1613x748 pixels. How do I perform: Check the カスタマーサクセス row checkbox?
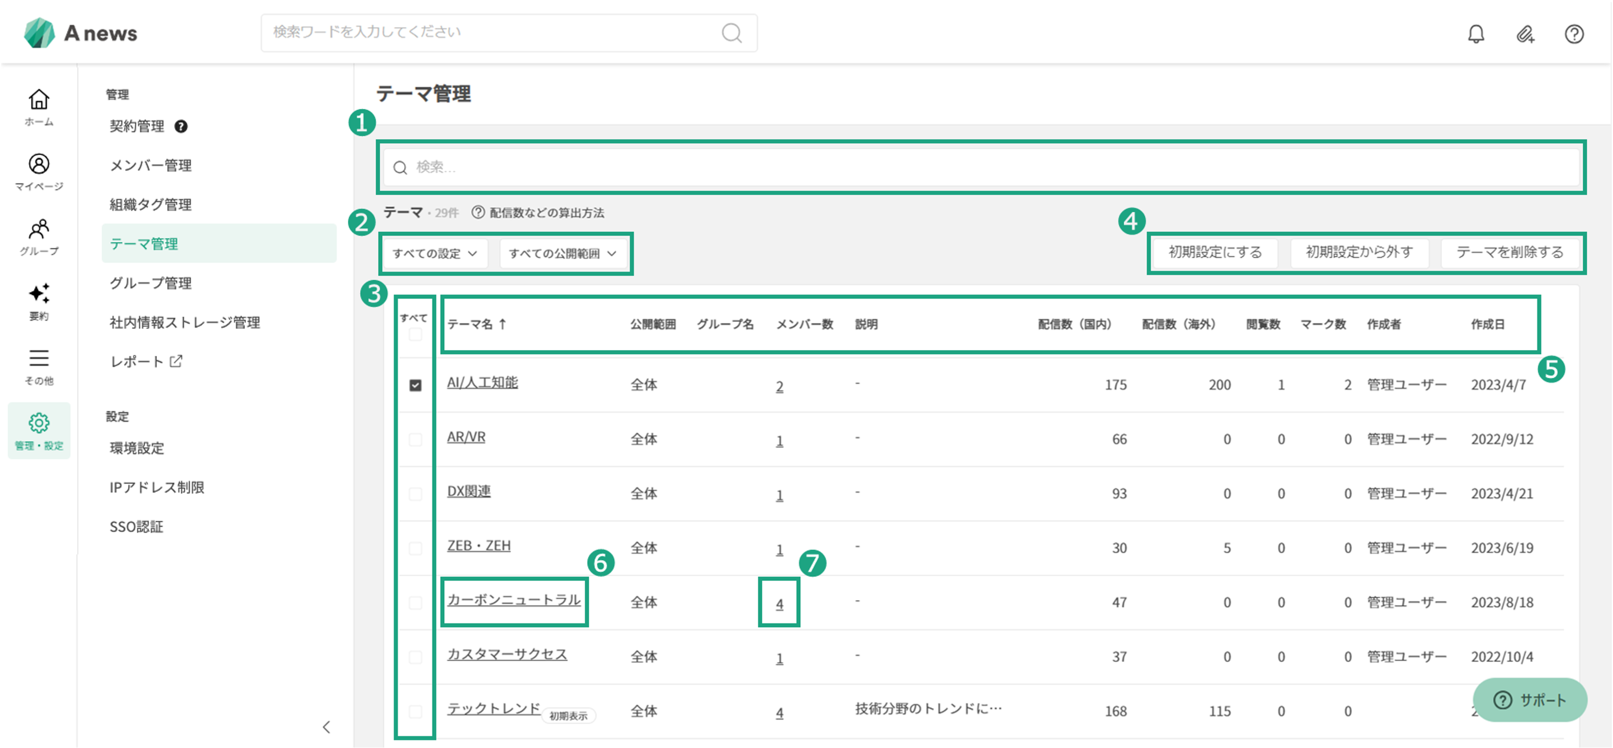(415, 657)
